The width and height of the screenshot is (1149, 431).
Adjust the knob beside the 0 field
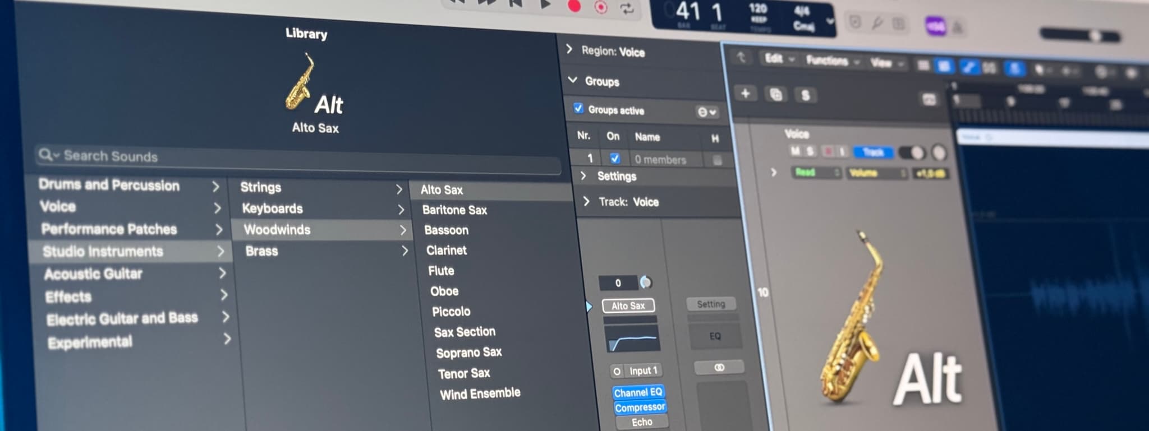[646, 282]
